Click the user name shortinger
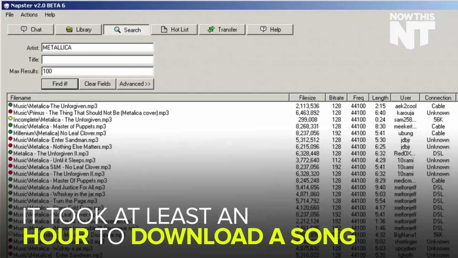The image size is (458, 258). (405, 242)
